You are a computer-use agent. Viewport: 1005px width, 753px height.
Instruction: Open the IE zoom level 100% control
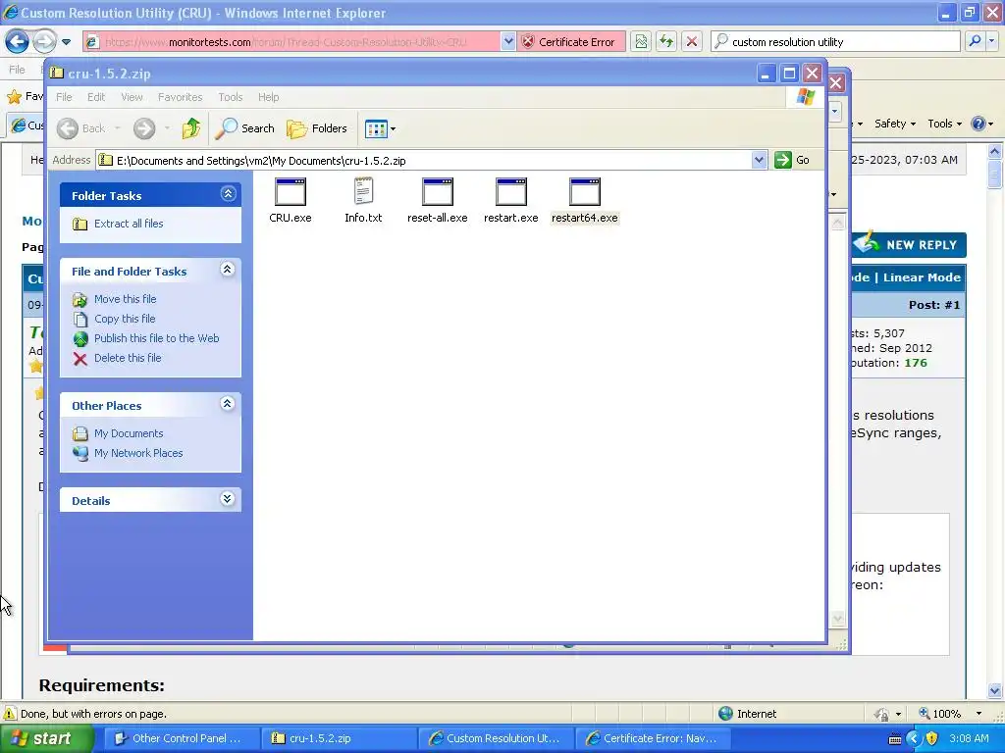click(950, 714)
